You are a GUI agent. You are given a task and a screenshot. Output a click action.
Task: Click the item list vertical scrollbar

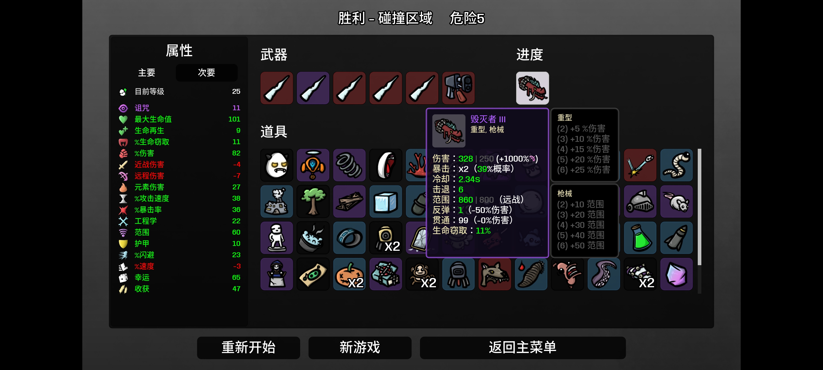pos(699,207)
